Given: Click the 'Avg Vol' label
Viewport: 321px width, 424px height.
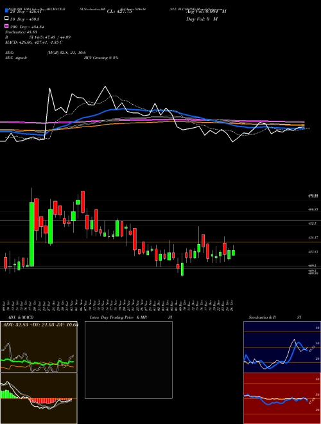Looking at the screenshot, I should coord(206,12).
